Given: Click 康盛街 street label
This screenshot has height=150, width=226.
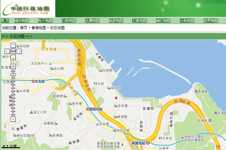Looking at the screenshot, I should pyautogui.click(x=22, y=128).
